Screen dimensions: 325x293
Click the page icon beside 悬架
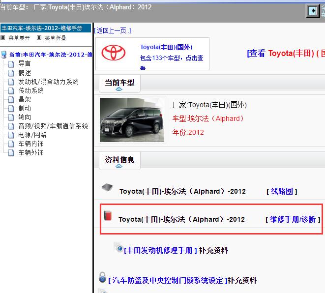coord(11,100)
